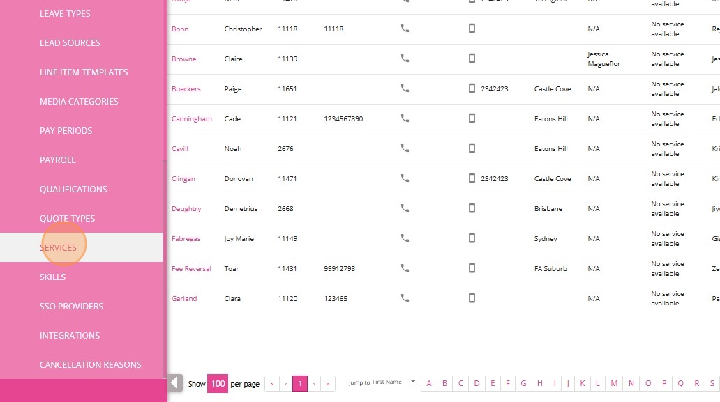Viewport: 720px width, 402px height.
Task: Click the phone icon in Canningham row
Action: (x=405, y=118)
